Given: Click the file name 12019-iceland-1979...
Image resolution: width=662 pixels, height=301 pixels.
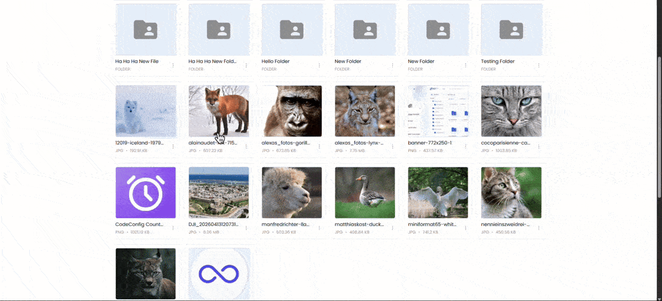Looking at the screenshot, I should (x=140, y=143).
